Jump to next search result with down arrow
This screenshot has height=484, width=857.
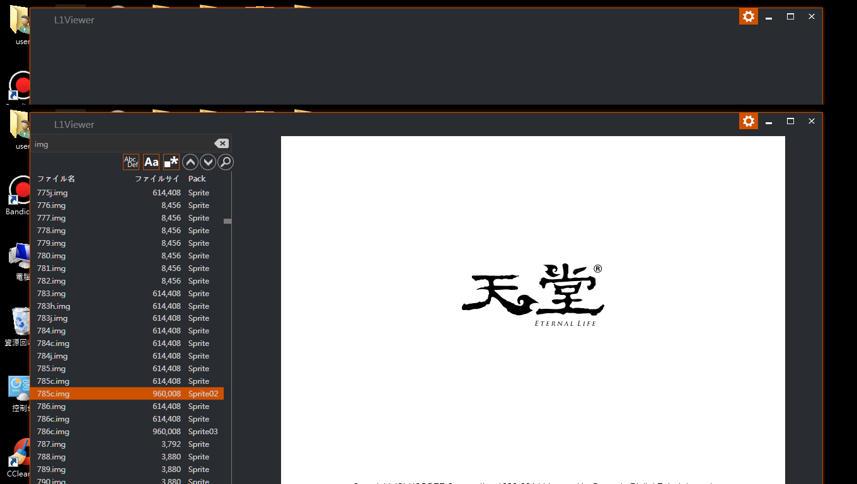point(208,162)
